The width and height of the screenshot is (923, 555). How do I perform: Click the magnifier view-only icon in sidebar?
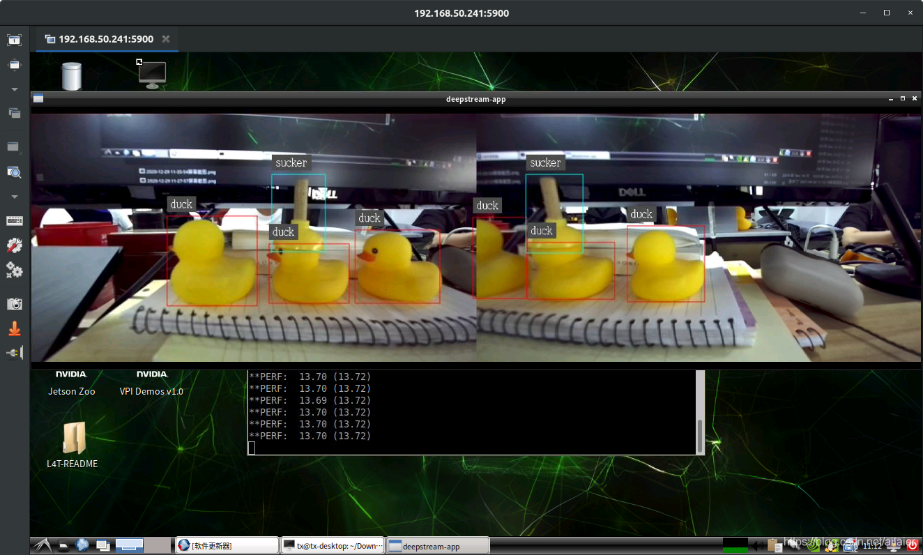click(x=14, y=172)
